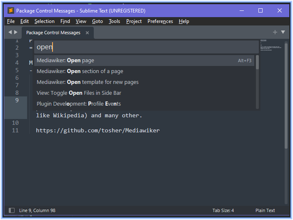This screenshot has height=220, width=293.
Task: Choose Mediawiker: Open page command
Action: click(144, 61)
